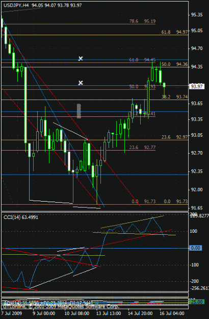Screen dimensions: 209x319
Task: Click the 92.35 price axis label
Action: pyautogui.click(x=197, y=171)
